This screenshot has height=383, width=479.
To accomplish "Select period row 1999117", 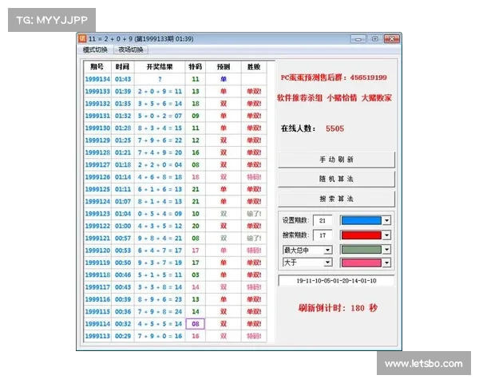I will click(175, 286).
